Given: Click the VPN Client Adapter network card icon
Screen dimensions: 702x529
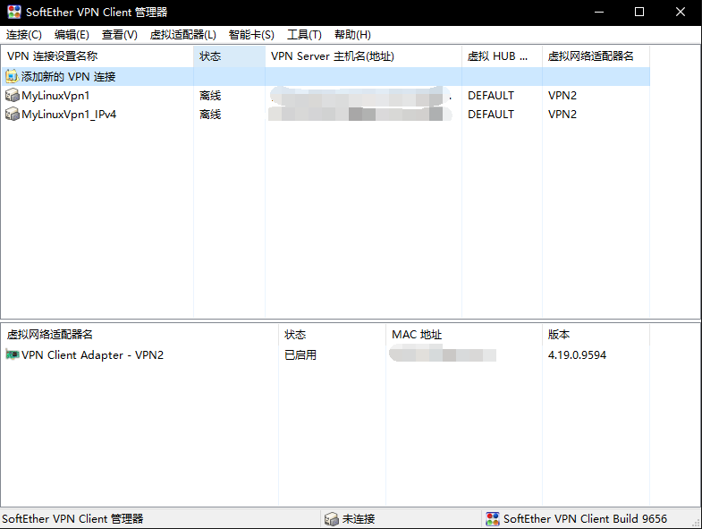Looking at the screenshot, I should tap(13, 354).
